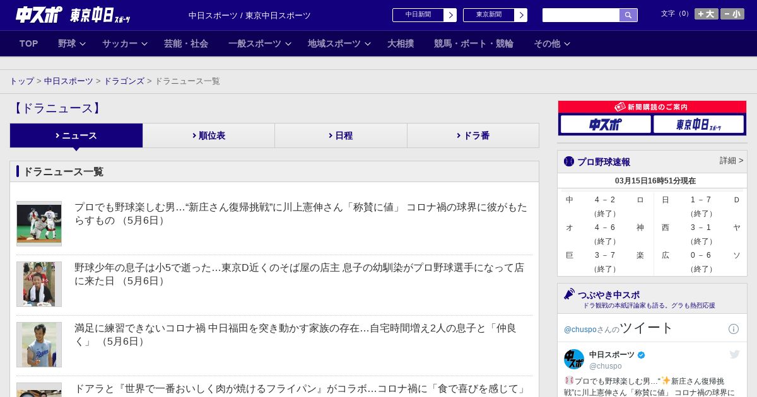Click the 中スポ 東京中日スポーツ header logo
Image resolution: width=757 pixels, height=397 pixels.
[73, 14]
